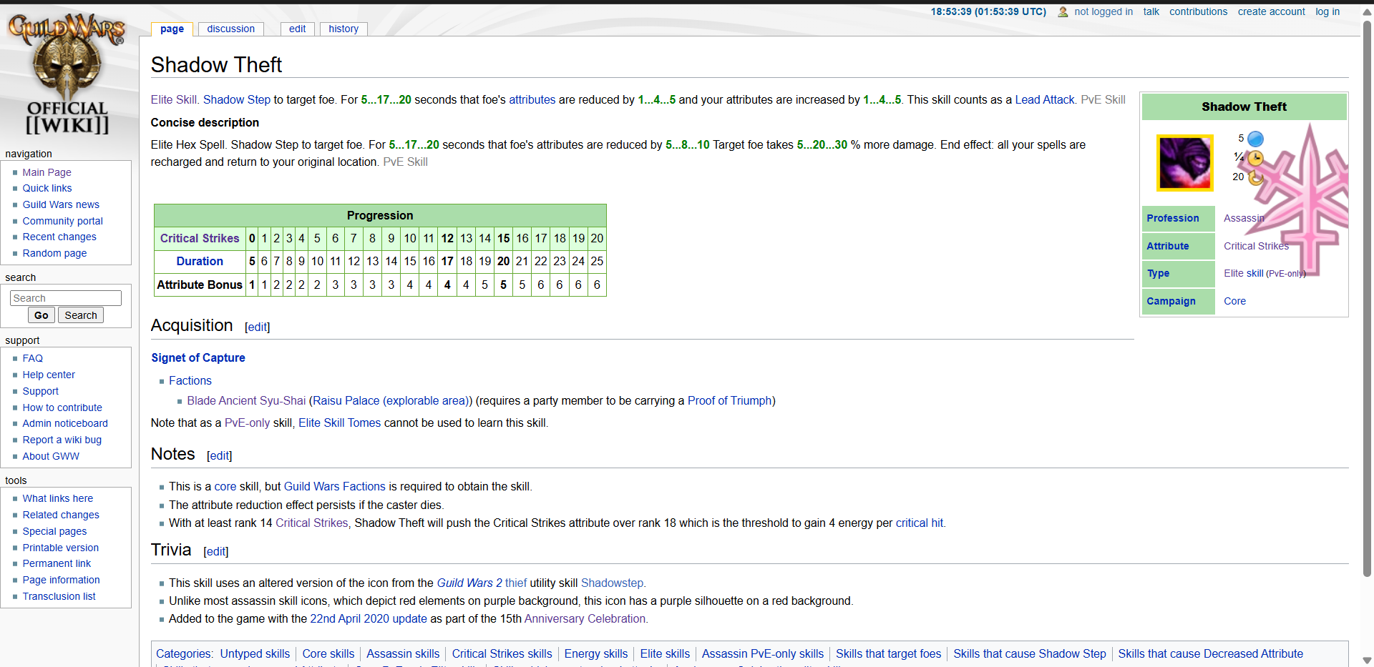Click the recharge time icon beside 20
This screenshot has height=667, width=1374.
pyautogui.click(x=1255, y=177)
